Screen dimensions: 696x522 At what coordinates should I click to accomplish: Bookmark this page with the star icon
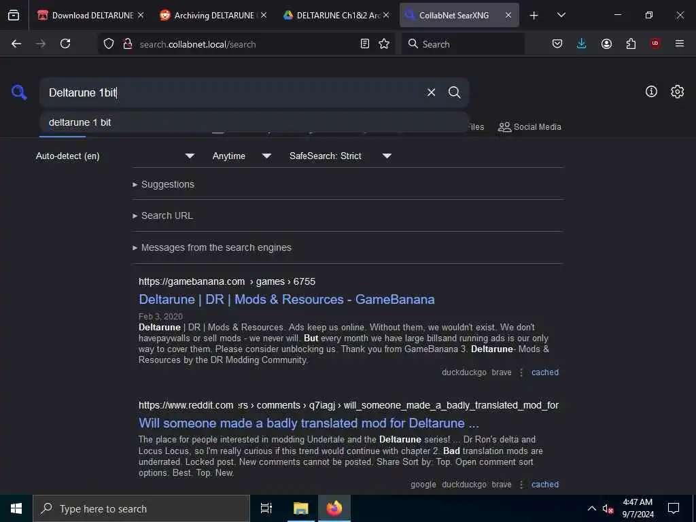[x=384, y=43]
